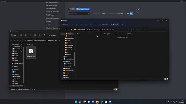Image resolution: width=186 pixels, height=104 pixels.
Task: Open Benachrichtigungen settings in Discord
Action: (x=52, y=18)
